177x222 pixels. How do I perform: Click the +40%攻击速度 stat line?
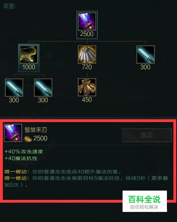point(24,151)
